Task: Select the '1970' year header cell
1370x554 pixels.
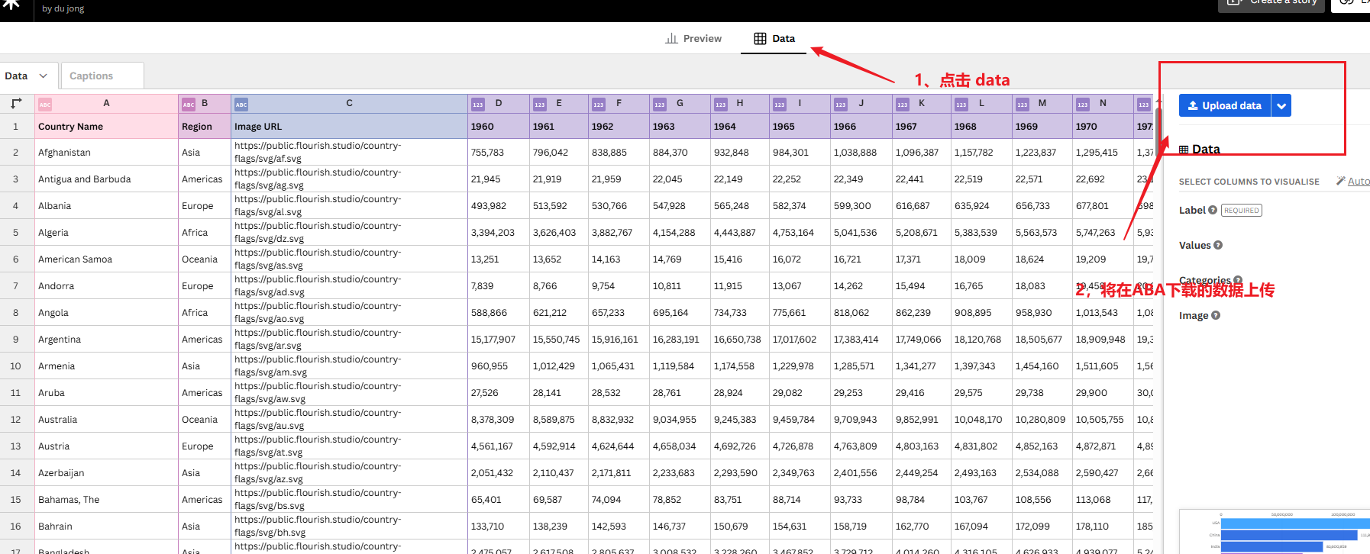Action: (x=1103, y=127)
